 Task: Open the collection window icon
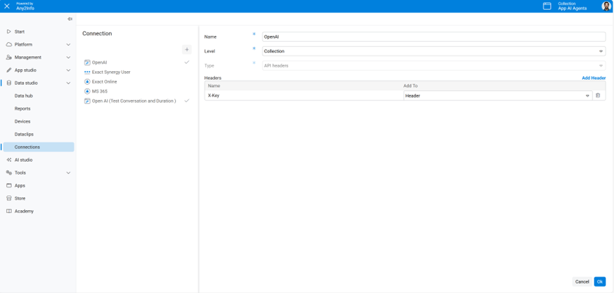click(547, 7)
